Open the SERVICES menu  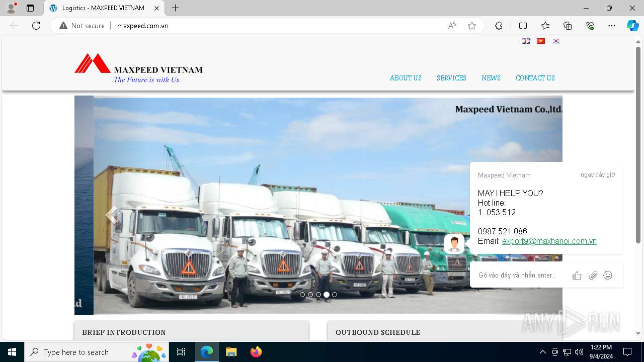pyautogui.click(x=451, y=78)
